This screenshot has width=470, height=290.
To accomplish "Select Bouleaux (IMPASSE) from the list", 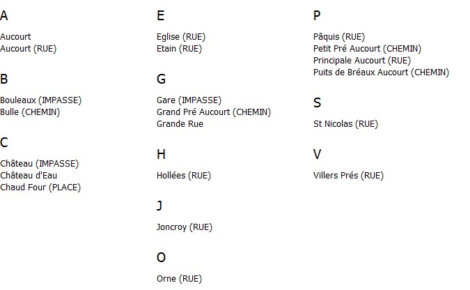I will (41, 100).
